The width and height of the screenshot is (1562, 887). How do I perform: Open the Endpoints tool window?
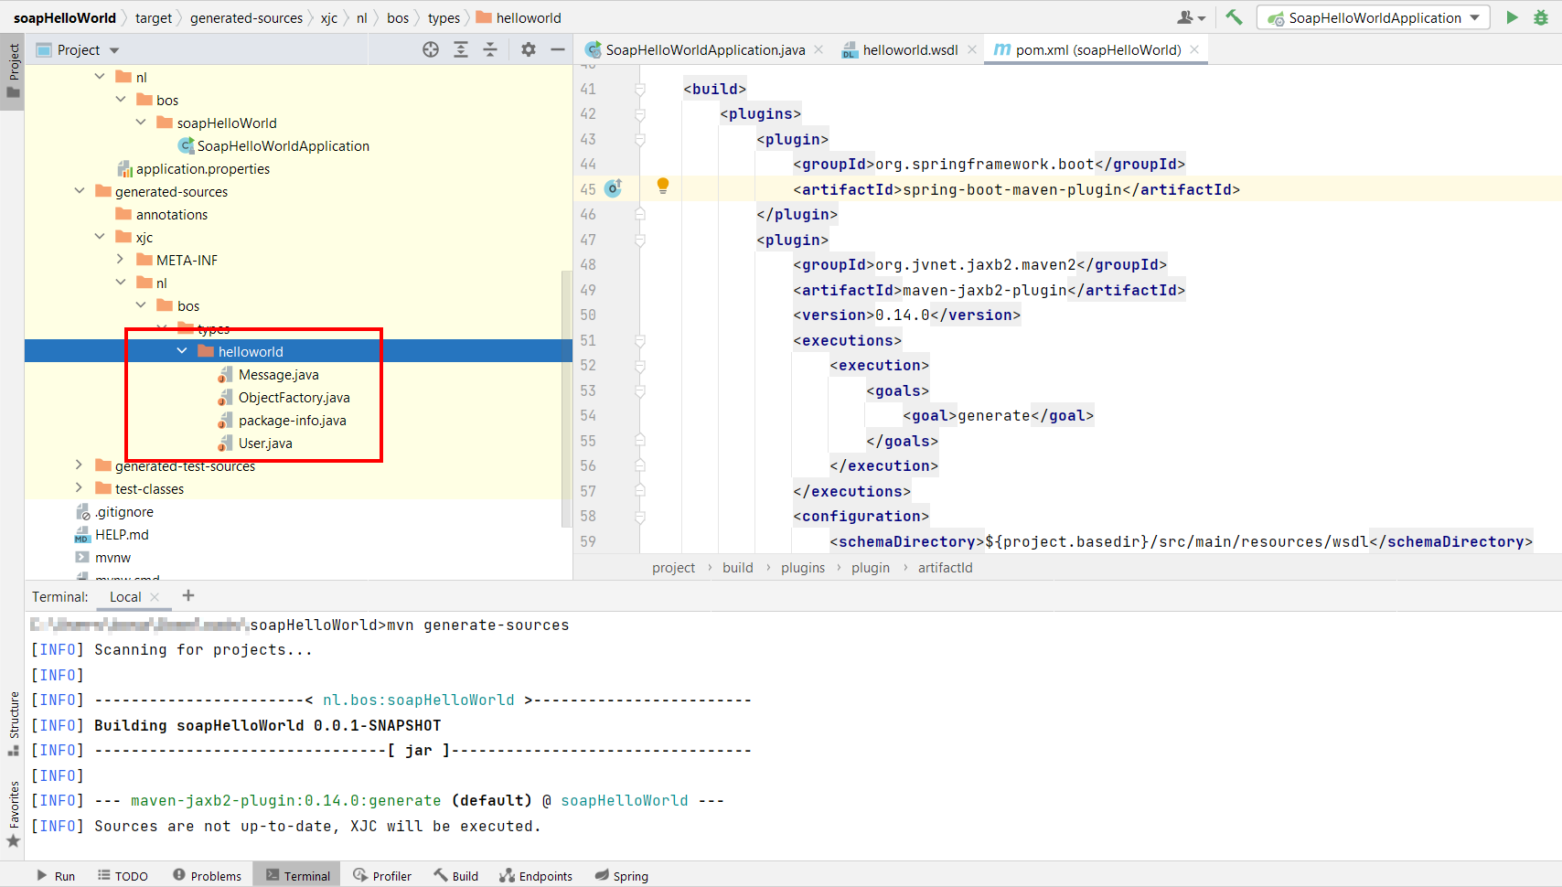[x=536, y=876]
